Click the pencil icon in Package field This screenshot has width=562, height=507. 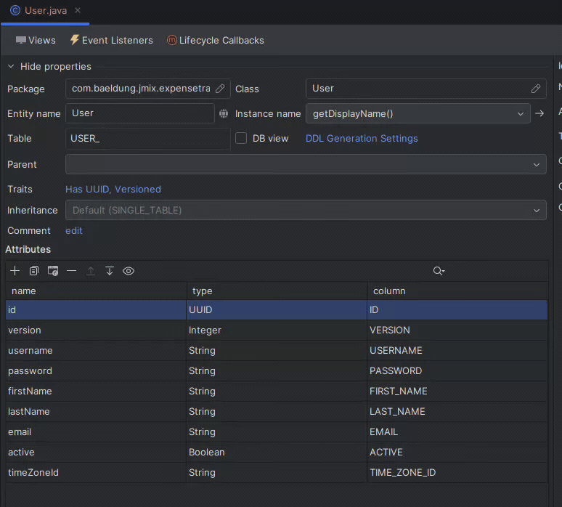220,89
